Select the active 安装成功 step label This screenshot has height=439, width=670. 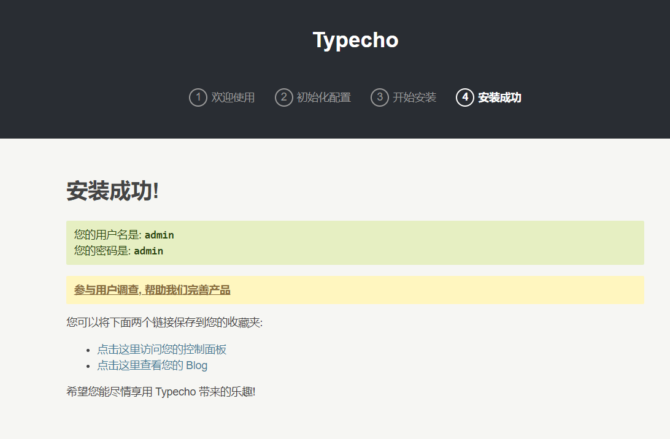coord(499,97)
